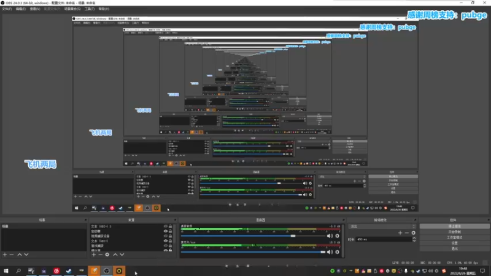Click the audio mixer vertical scrollbar
This screenshot has height=276, width=491.
[344, 240]
